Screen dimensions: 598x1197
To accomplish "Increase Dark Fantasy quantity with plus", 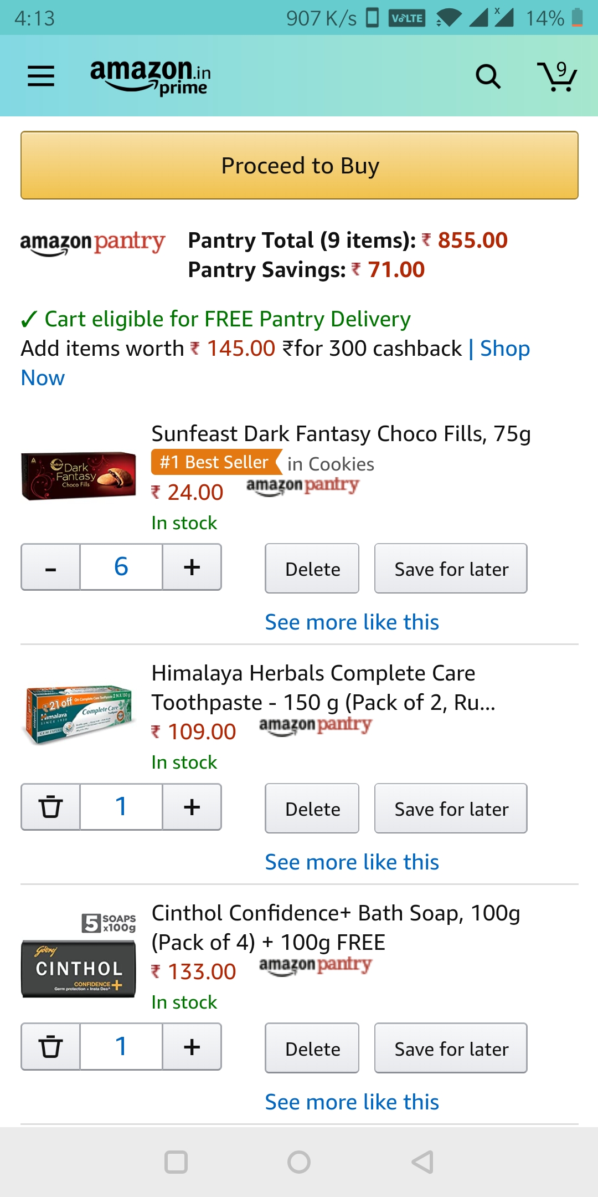I will (x=192, y=567).
